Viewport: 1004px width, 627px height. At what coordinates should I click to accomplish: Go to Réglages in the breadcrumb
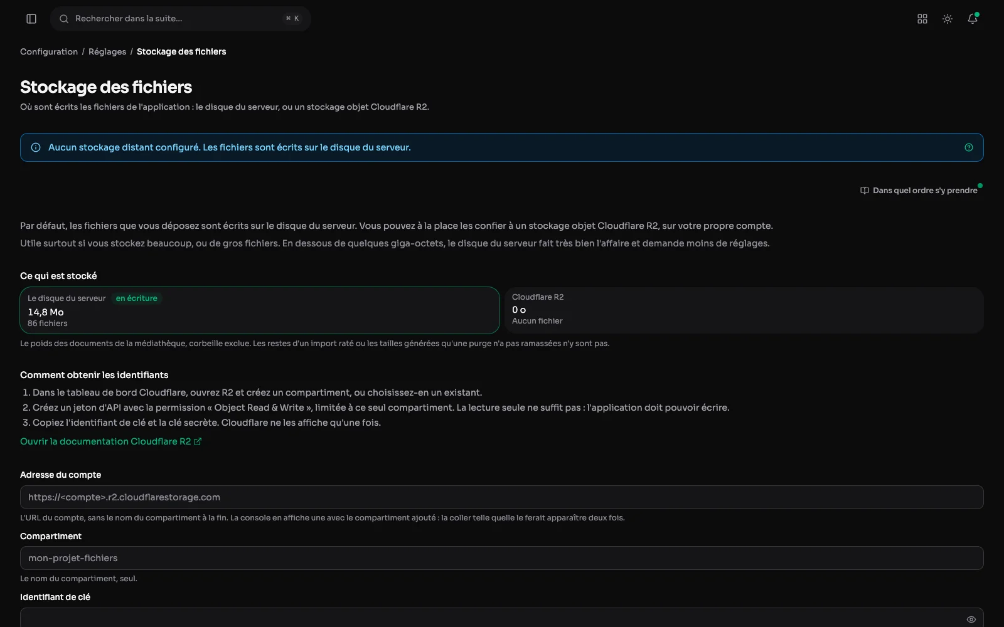107,51
